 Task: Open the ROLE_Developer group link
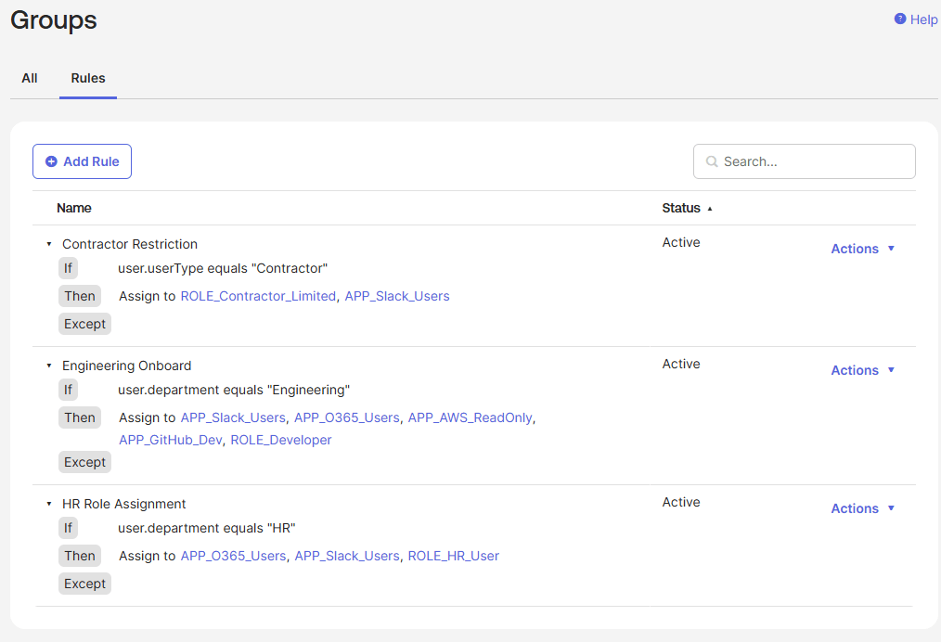click(x=280, y=440)
